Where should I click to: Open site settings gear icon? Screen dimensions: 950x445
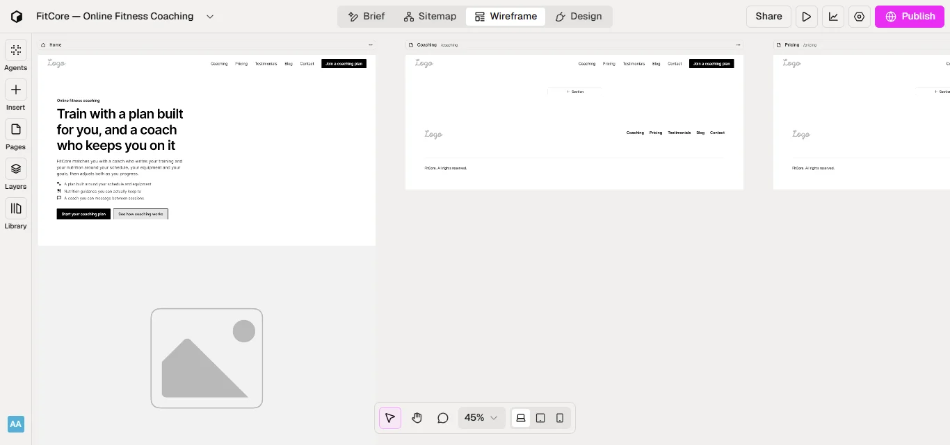[x=860, y=17]
